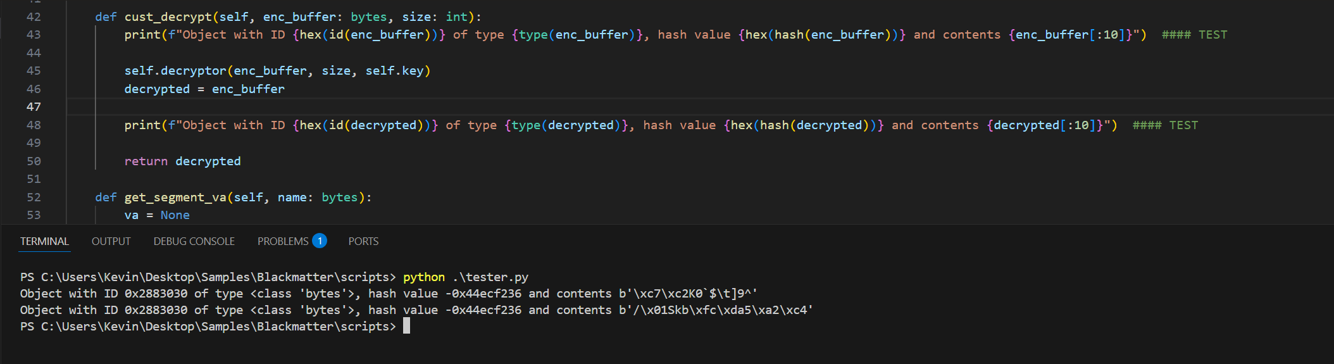Place cursor on get_segment_va function name
This screenshot has width=1334, height=364.
click(x=175, y=198)
